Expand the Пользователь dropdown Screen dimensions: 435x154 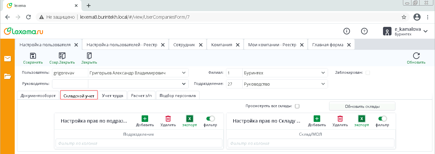click(183, 73)
